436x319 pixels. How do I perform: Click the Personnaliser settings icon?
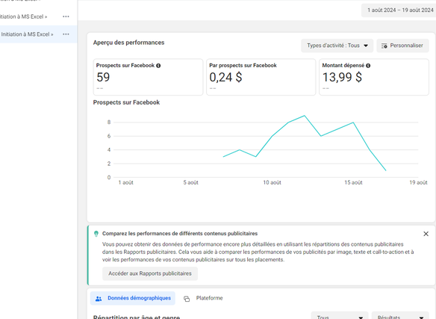384,46
